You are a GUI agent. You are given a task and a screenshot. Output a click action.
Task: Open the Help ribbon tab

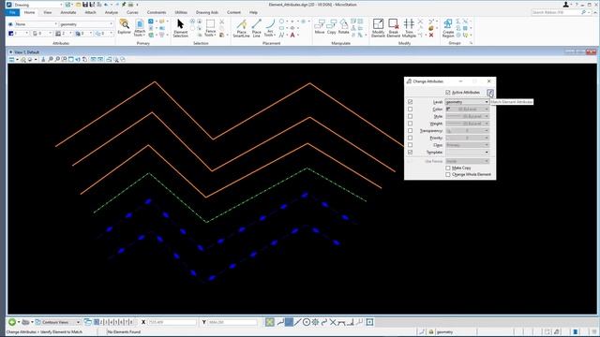[253, 12]
